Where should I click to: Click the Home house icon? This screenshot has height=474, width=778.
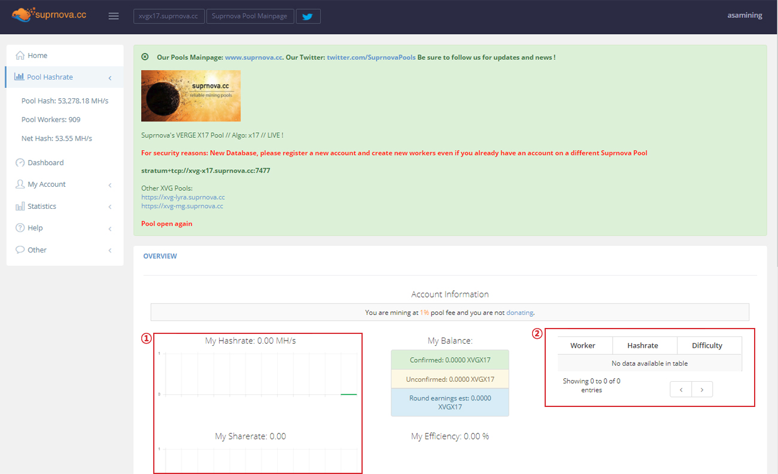pos(20,56)
